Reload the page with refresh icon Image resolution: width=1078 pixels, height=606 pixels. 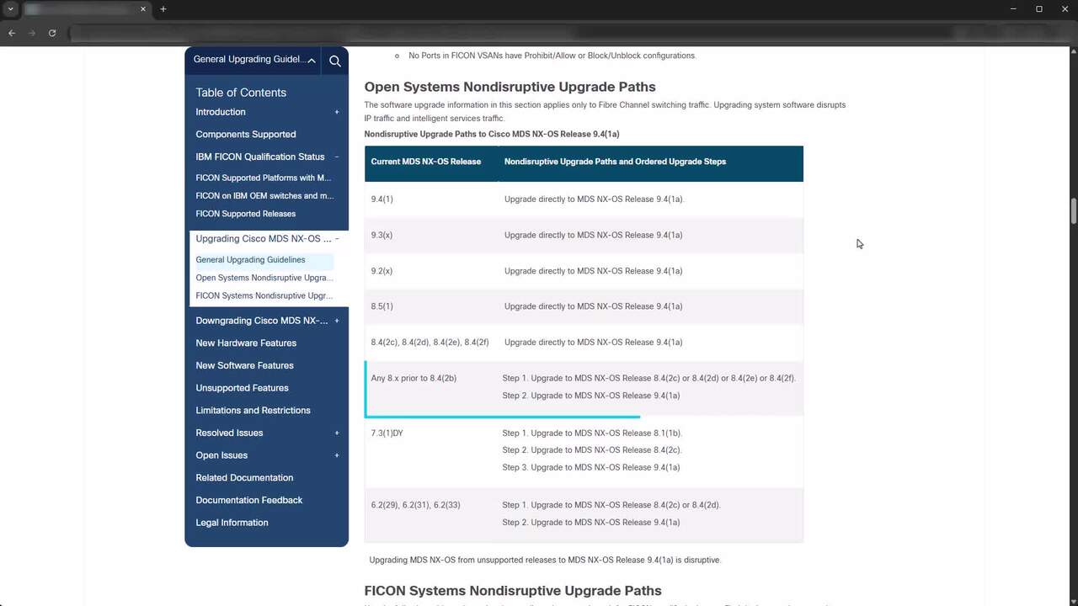[52, 33]
